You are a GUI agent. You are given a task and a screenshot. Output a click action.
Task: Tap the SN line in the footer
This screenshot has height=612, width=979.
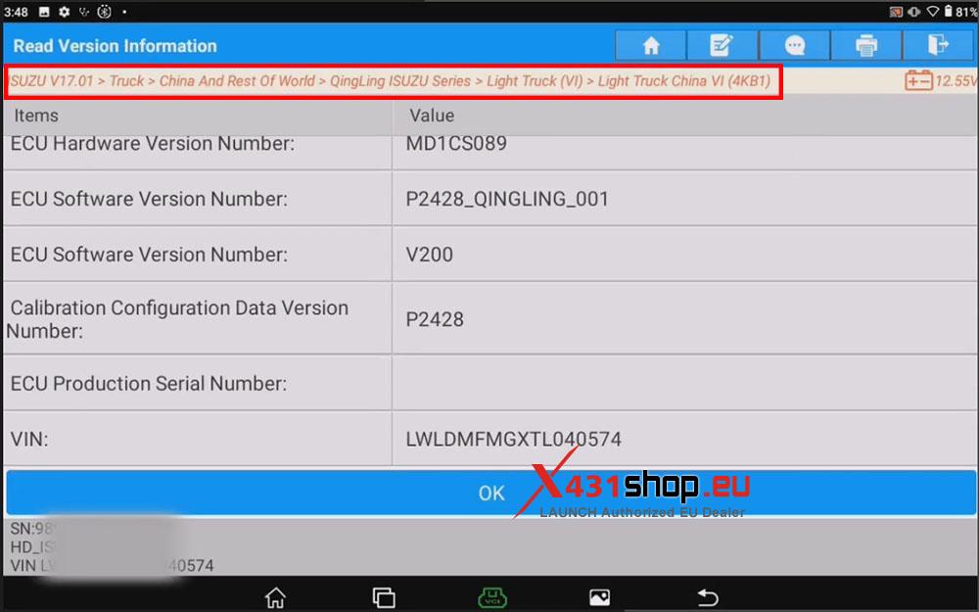point(32,529)
